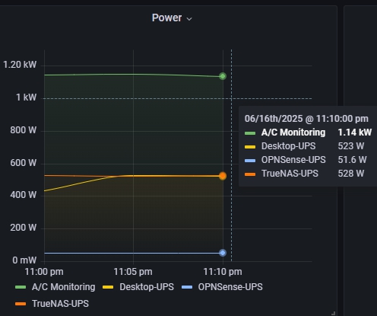Click blue OPNSense-UPS legend color swatch
377x316 pixels.
[187, 287]
